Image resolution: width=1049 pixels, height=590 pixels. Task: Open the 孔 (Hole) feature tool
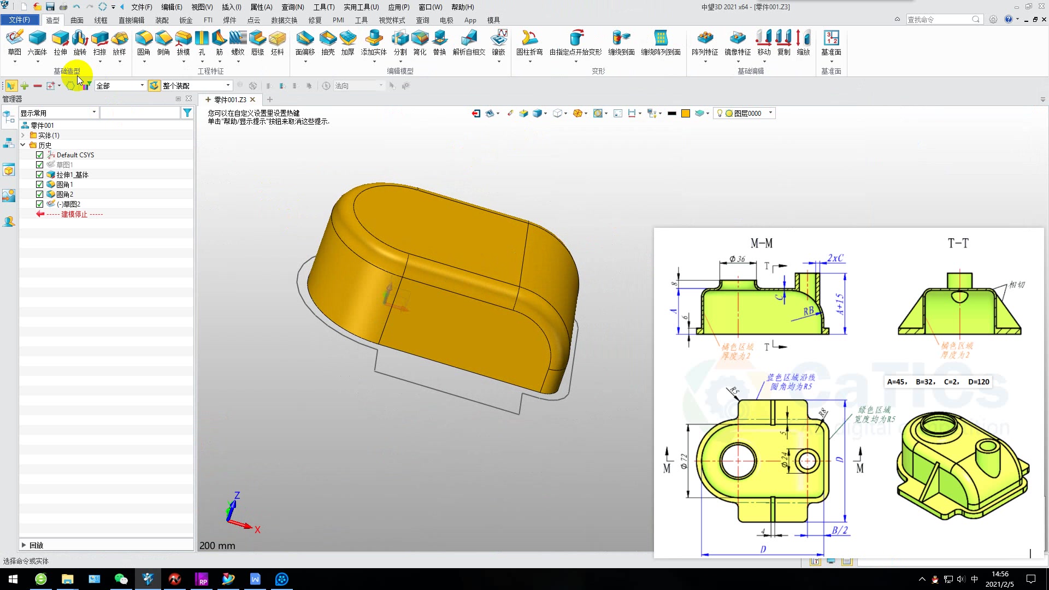pos(202,44)
